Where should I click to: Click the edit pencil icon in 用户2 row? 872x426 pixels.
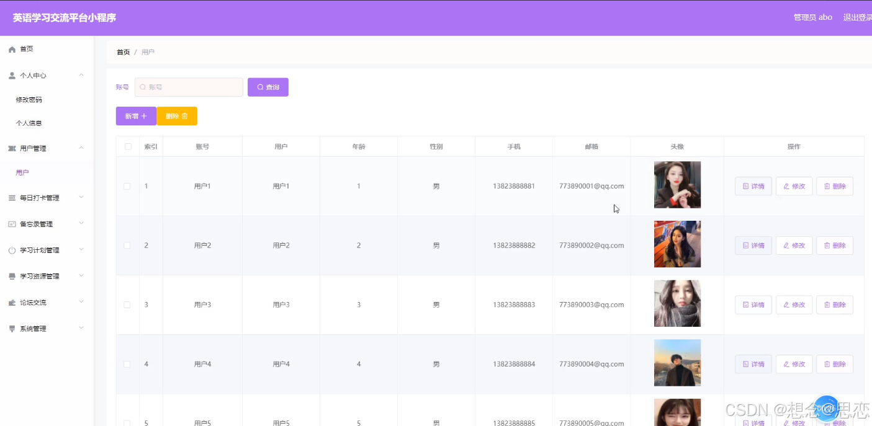click(786, 246)
